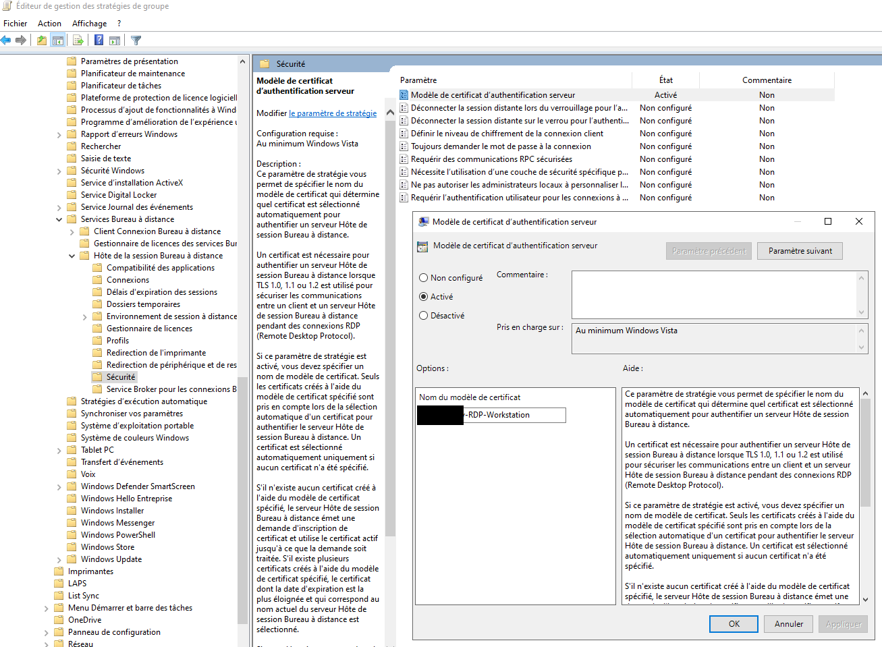Click icon beside 'Toujours demander le mot de passe'
Screen dimensions: 882x647
pos(404,146)
